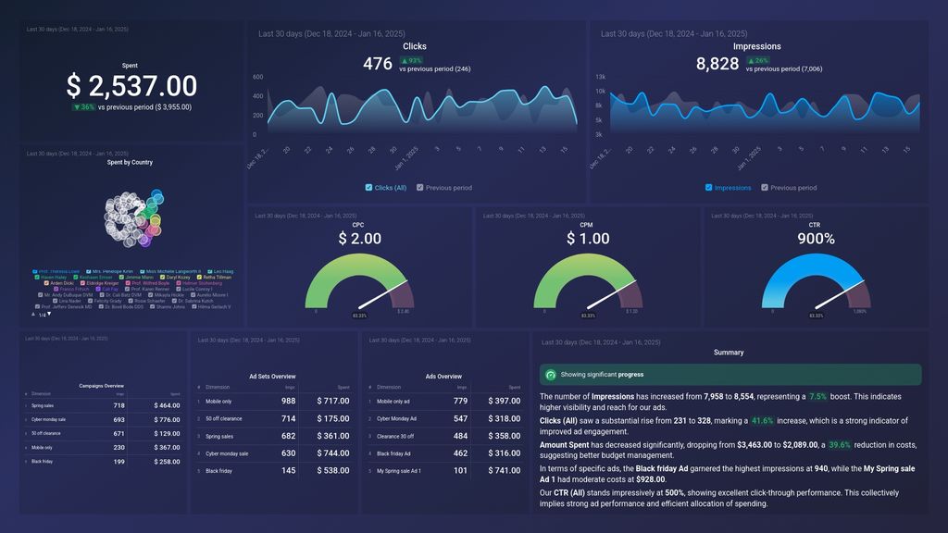948x533 pixels.
Task: Click the 476 Clicks total value
Action: pos(378,64)
